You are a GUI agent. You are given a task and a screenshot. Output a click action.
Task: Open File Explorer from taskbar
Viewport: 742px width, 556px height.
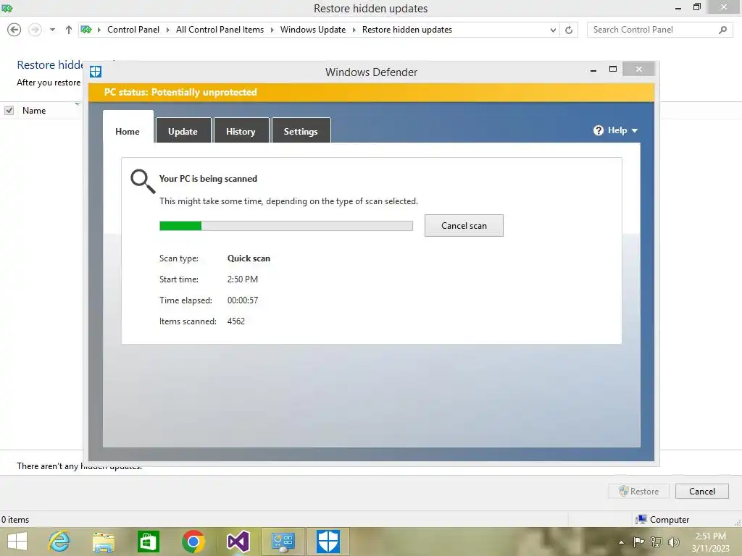[104, 542]
